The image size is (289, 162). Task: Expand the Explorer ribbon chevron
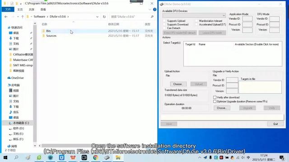point(150,9)
